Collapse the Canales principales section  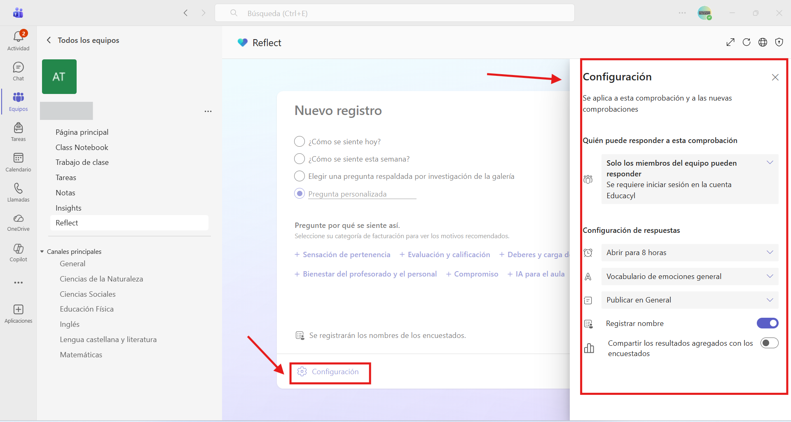pos(42,251)
